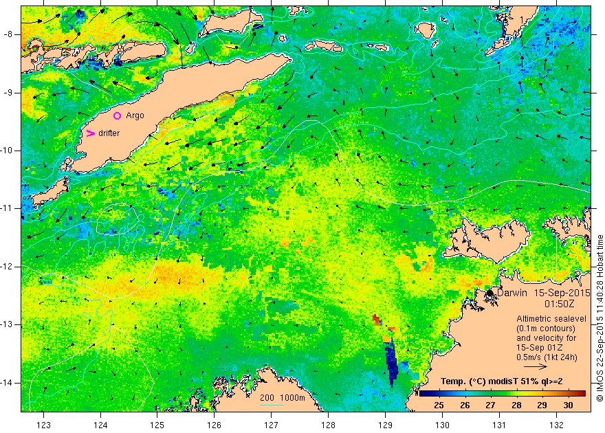Click the longitude axis label '127'
The image size is (605, 433).
(x=272, y=425)
